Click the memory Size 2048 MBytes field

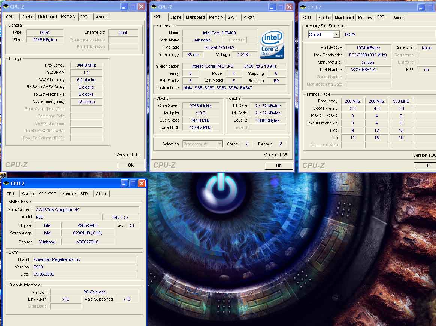click(x=45, y=40)
